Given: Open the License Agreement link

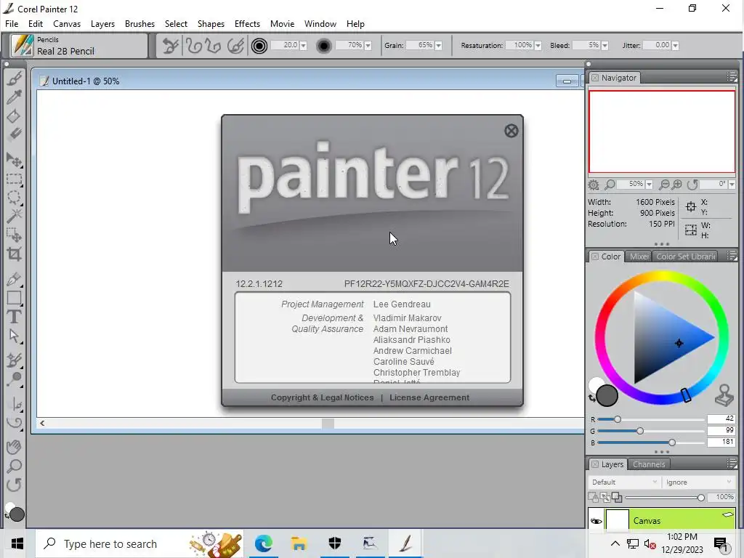Looking at the screenshot, I should tap(429, 397).
